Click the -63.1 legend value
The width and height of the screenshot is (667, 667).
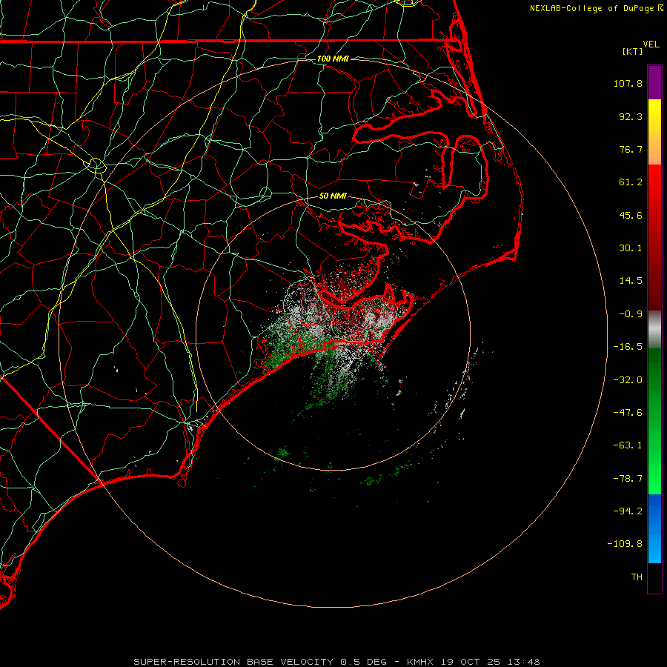pyautogui.click(x=628, y=445)
